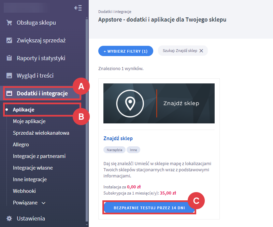Open the Znajdź sklep app title link
The width and height of the screenshot is (273, 227).
118,138
